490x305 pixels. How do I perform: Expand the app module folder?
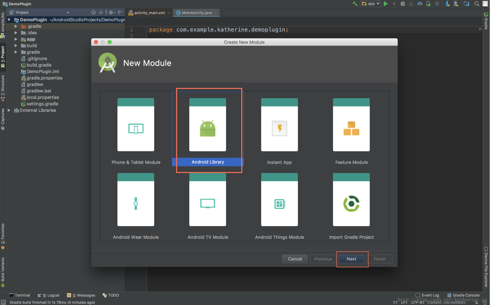[x=16, y=39]
